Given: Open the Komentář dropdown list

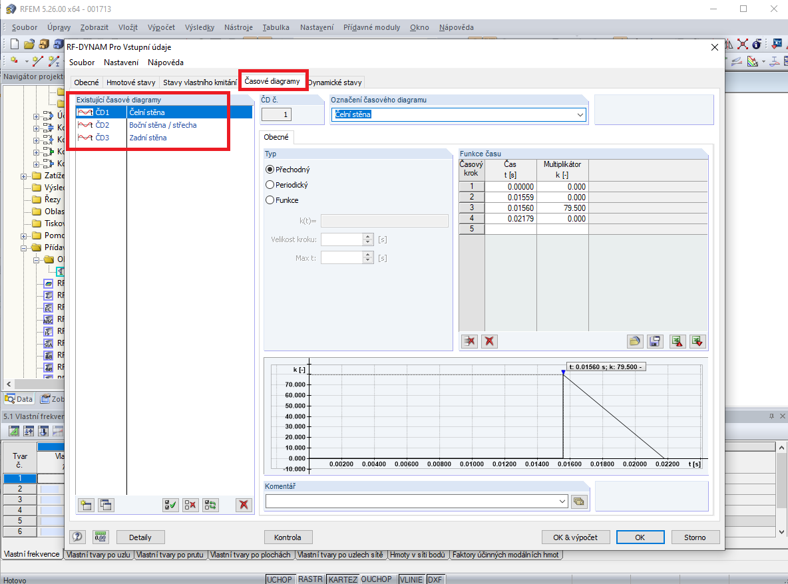Looking at the screenshot, I should click(x=562, y=501).
